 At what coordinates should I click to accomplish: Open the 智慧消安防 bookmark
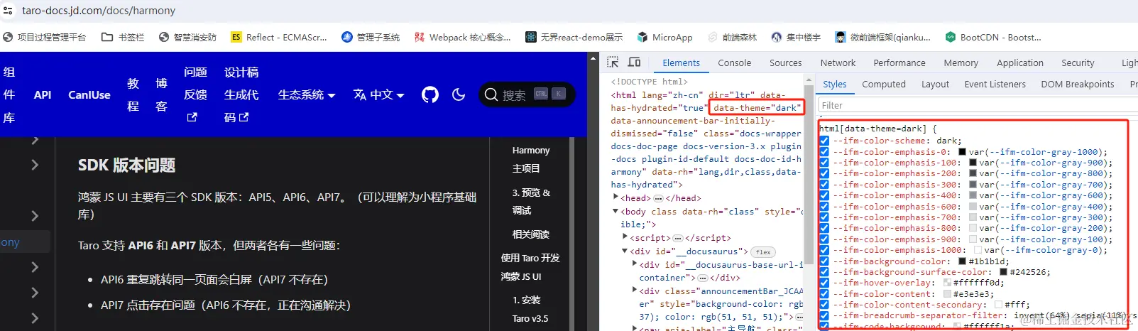[x=187, y=37]
